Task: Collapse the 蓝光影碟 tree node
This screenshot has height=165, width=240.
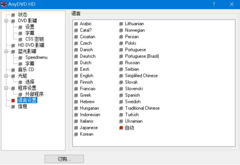Action: (6, 51)
